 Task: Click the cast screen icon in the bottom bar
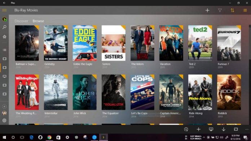(x=236, y=129)
